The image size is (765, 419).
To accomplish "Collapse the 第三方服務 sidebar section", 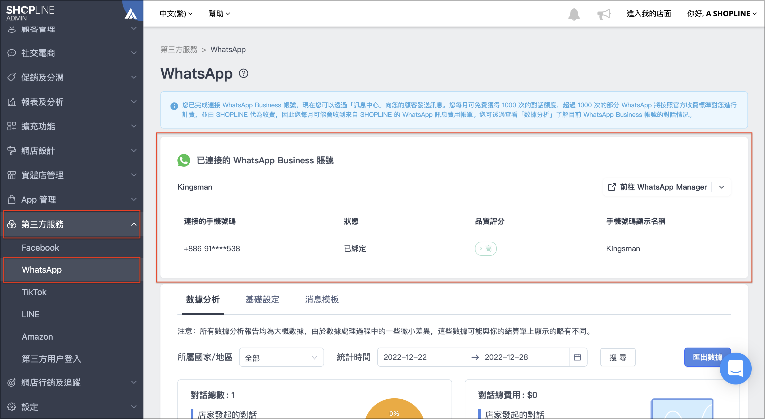I will pos(134,224).
